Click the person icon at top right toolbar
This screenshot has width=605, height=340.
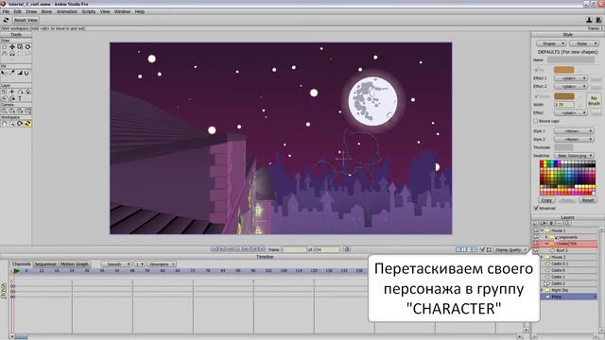[589, 20]
